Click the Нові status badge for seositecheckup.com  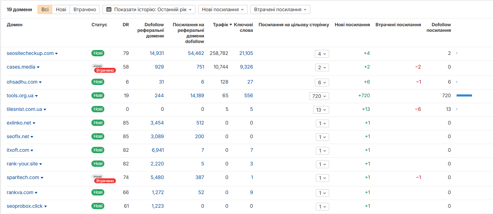coord(98,53)
